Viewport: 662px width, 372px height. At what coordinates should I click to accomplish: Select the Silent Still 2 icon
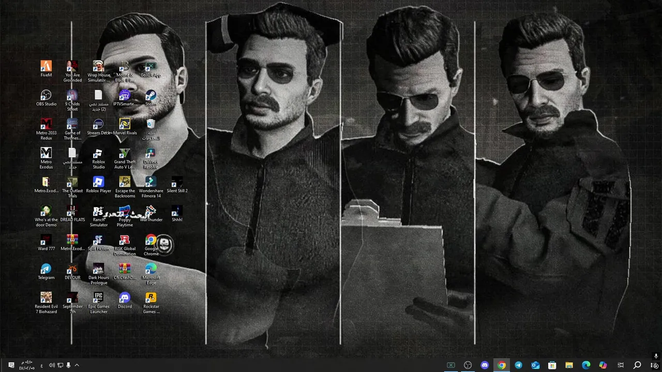tap(177, 185)
